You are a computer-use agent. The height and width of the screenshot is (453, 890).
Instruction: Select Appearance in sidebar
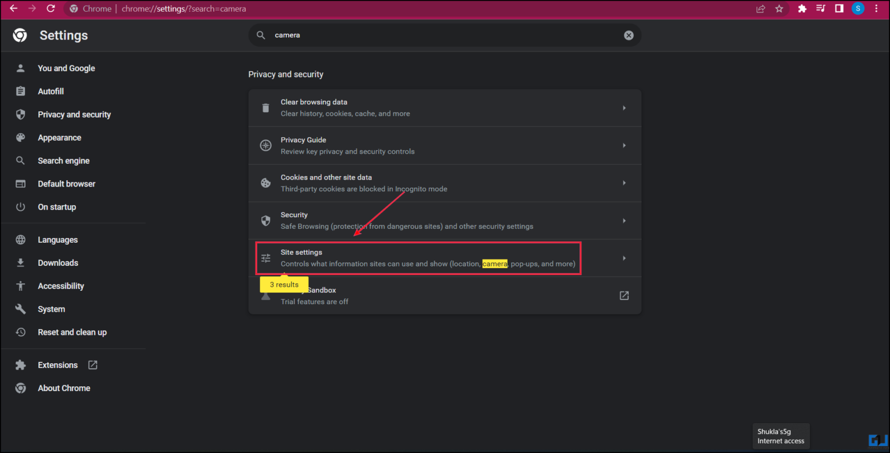pyautogui.click(x=59, y=138)
